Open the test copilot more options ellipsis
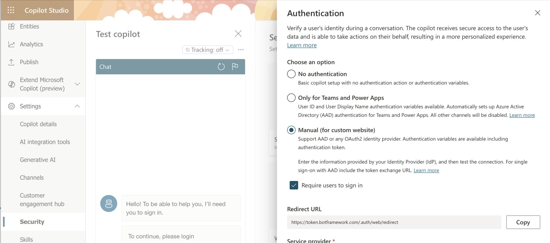The height and width of the screenshot is (243, 550). (241, 50)
